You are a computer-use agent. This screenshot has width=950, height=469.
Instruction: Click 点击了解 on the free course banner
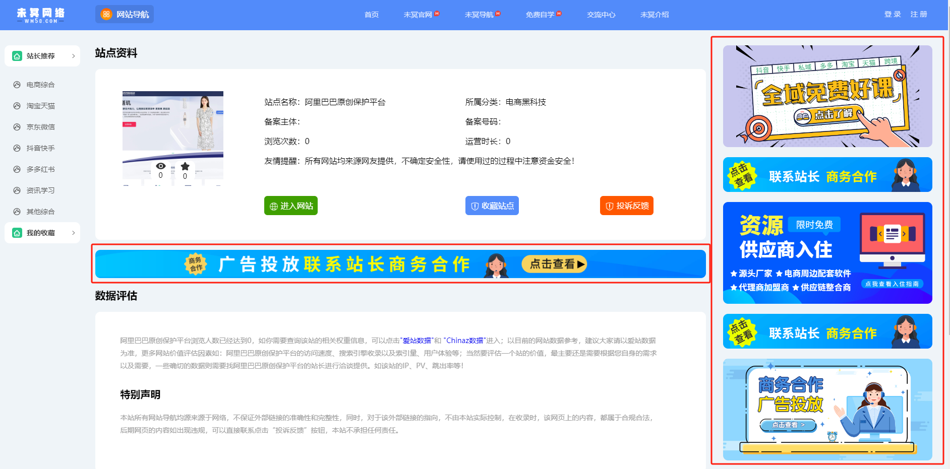[829, 115]
